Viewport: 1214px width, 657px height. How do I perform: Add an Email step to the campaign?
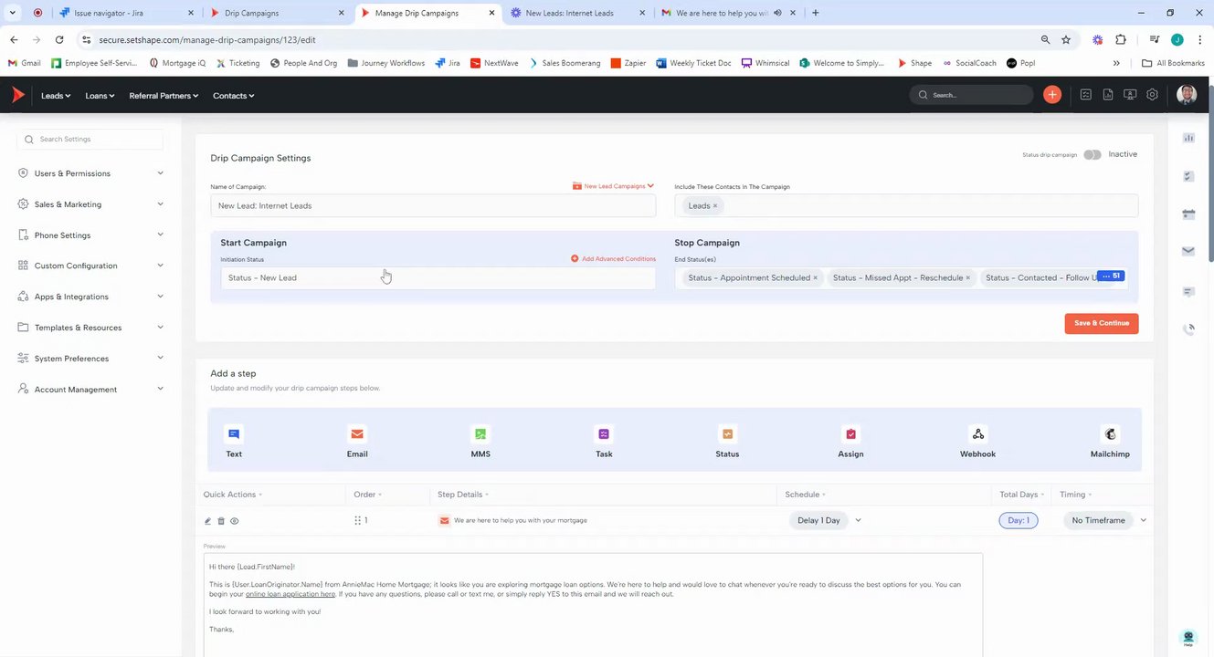[357, 442]
